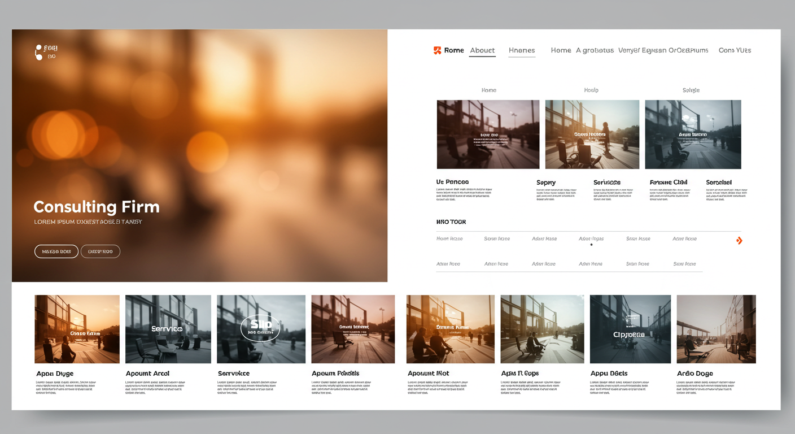Click the white logo icon on hero image
The image size is (795, 434).
pos(38,53)
